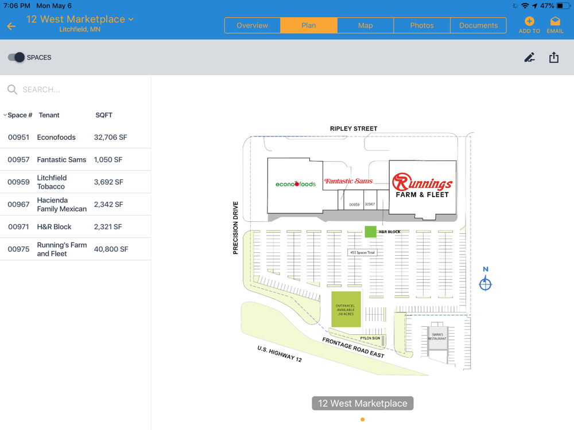Select Running's Farm and Fleet row
The height and width of the screenshot is (430, 574).
75,249
